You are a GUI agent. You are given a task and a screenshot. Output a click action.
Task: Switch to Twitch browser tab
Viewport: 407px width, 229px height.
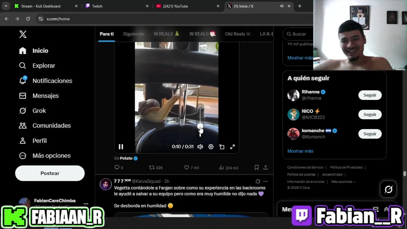point(117,6)
